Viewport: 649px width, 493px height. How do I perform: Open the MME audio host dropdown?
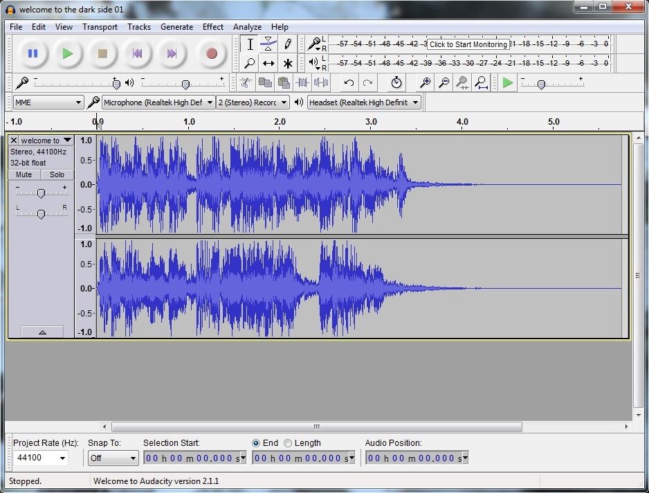click(x=48, y=102)
